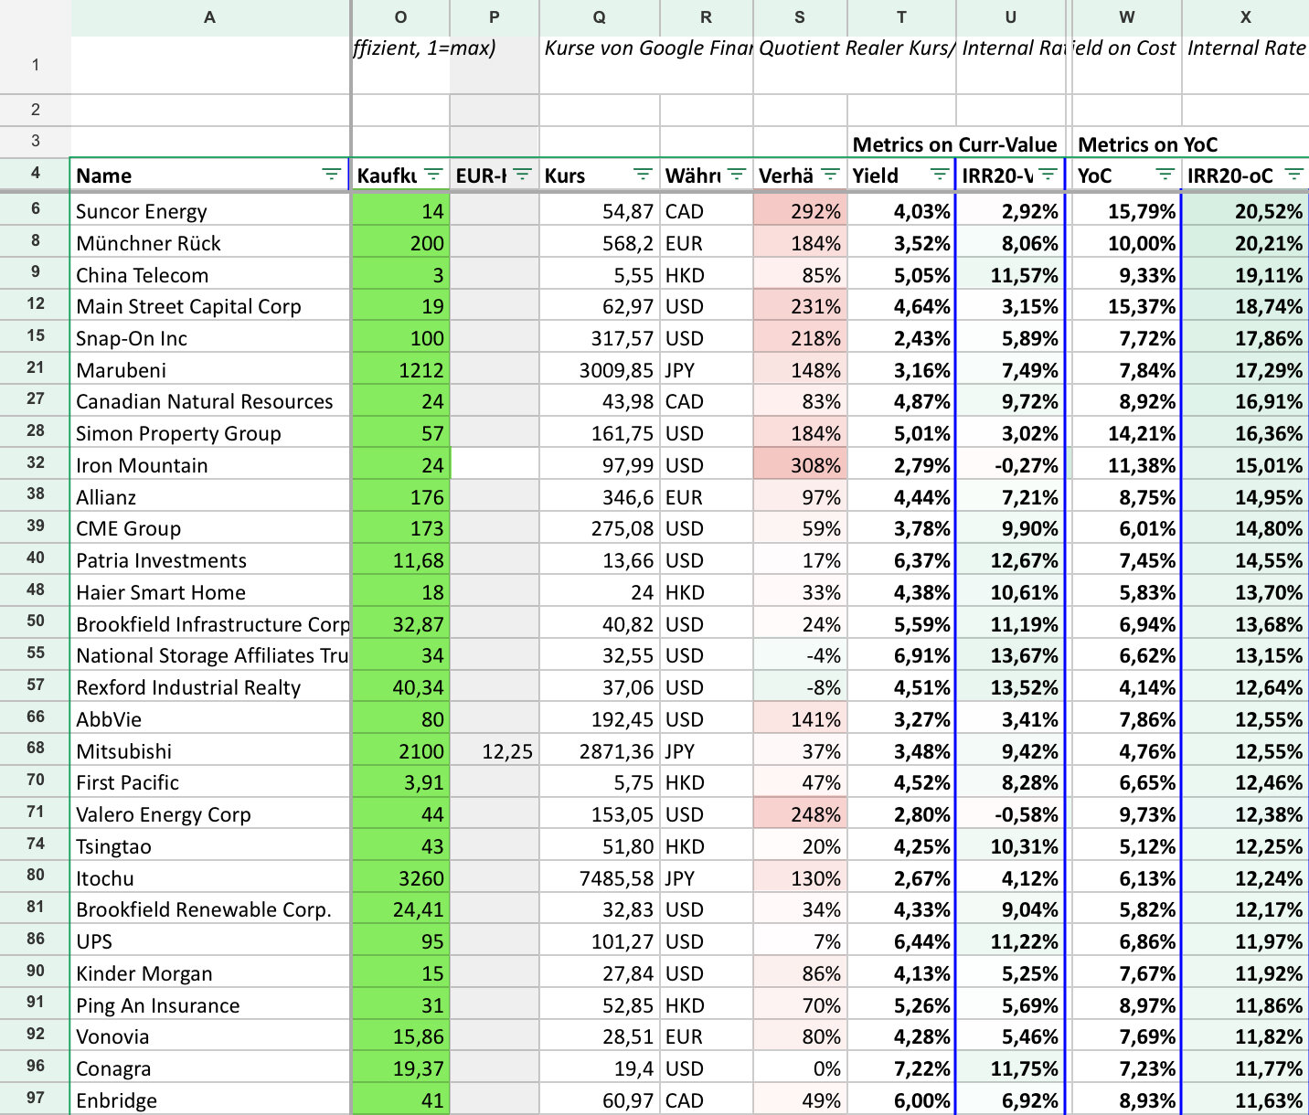Open the Währu column filter dropdown
The height and width of the screenshot is (1115, 1309).
click(x=737, y=175)
